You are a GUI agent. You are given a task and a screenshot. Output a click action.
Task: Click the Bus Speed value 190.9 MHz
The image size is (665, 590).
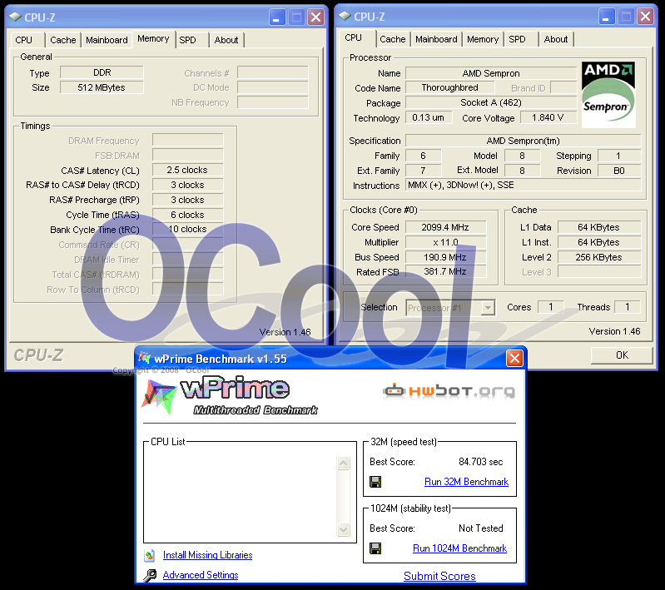[445, 257]
